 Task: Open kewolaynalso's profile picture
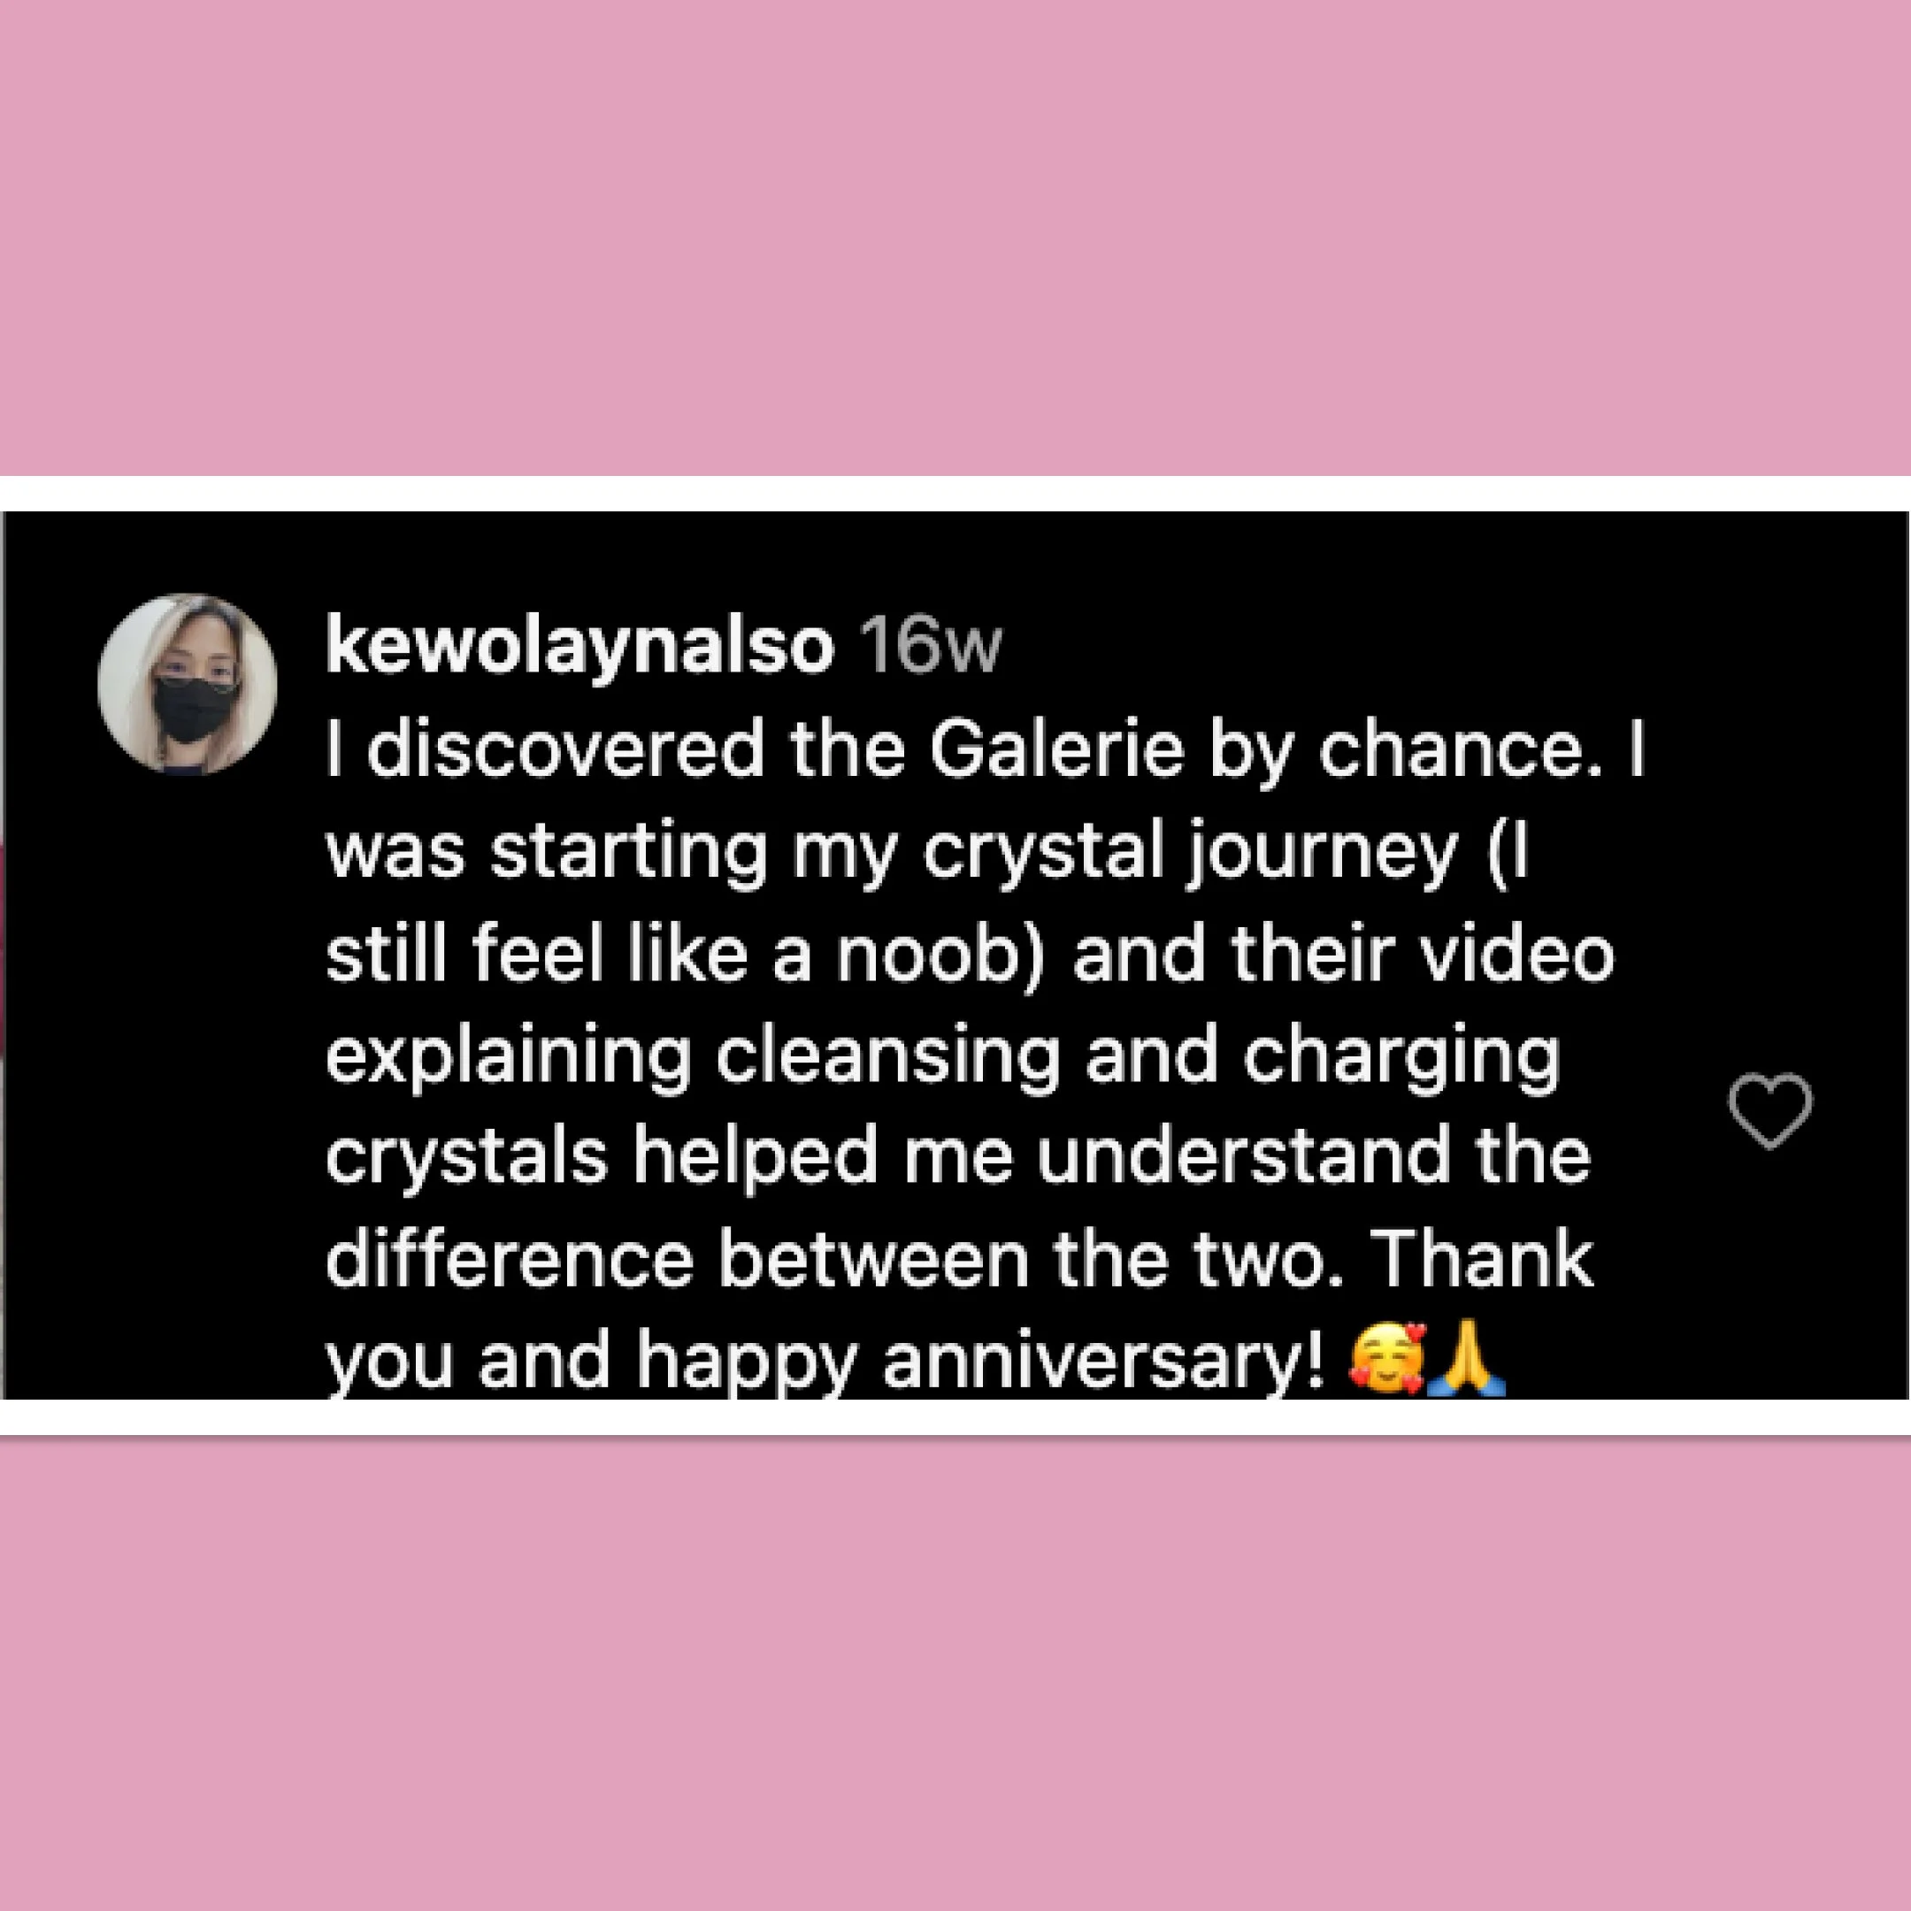[187, 684]
